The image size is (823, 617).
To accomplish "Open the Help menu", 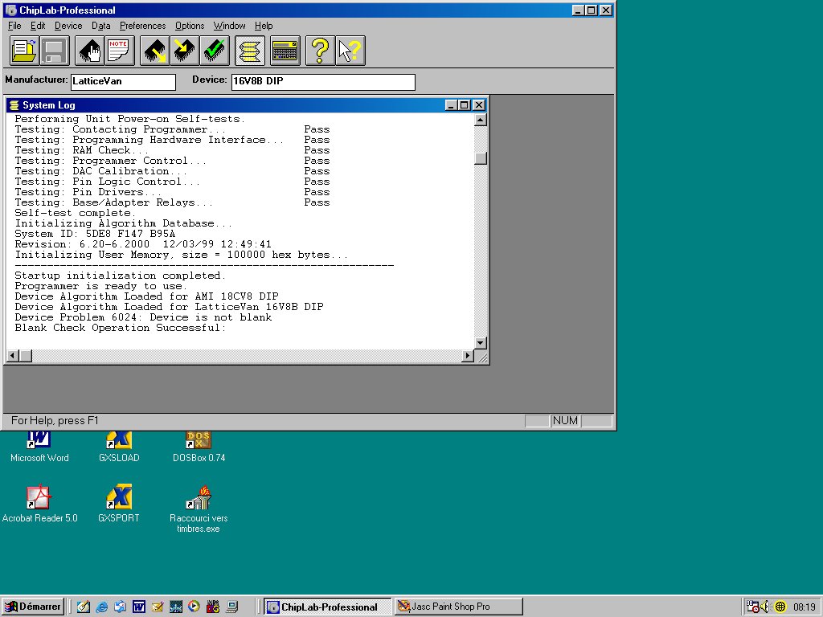I will point(264,26).
